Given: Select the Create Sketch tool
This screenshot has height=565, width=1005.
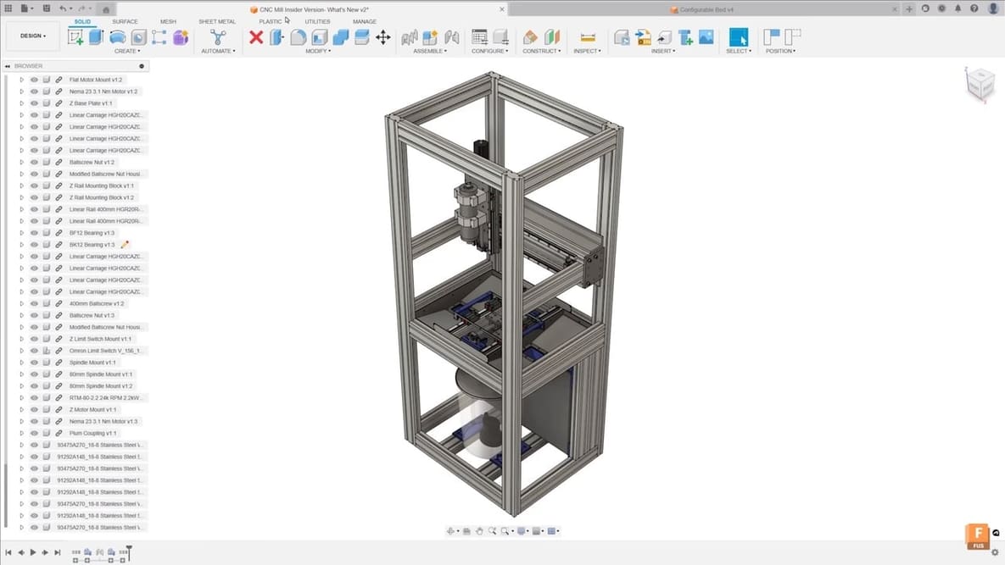Looking at the screenshot, I should pos(75,37).
